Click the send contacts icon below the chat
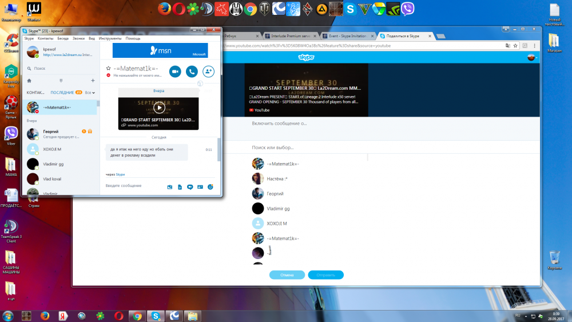 [200, 187]
